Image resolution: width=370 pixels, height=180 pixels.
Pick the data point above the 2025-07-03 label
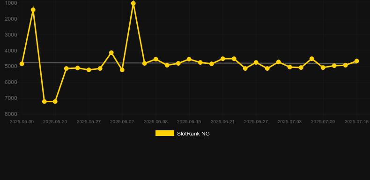click(x=290, y=67)
